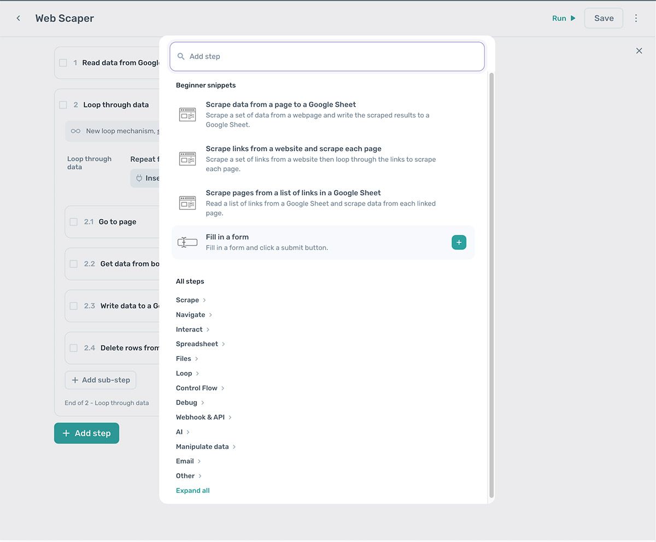Click the New loop mechanism notice
The height and width of the screenshot is (542, 656).
pyautogui.click(x=113, y=131)
